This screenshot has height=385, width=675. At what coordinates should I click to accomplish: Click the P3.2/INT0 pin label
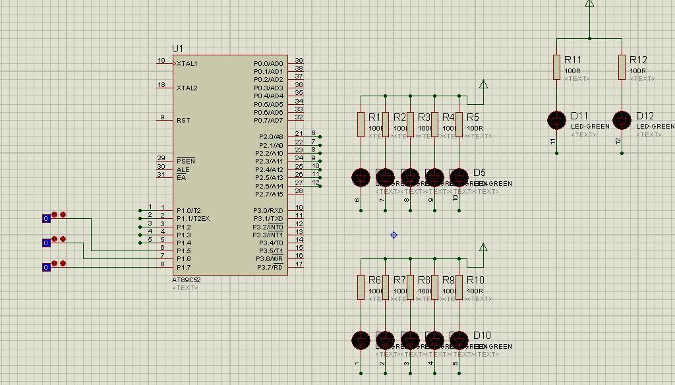tap(268, 227)
